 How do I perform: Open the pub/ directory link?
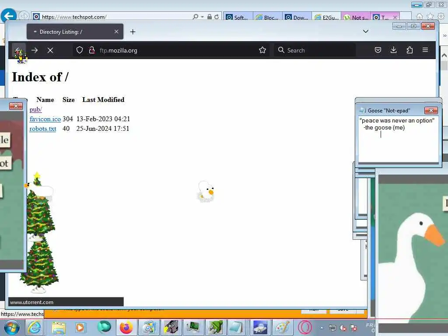pyautogui.click(x=36, y=109)
